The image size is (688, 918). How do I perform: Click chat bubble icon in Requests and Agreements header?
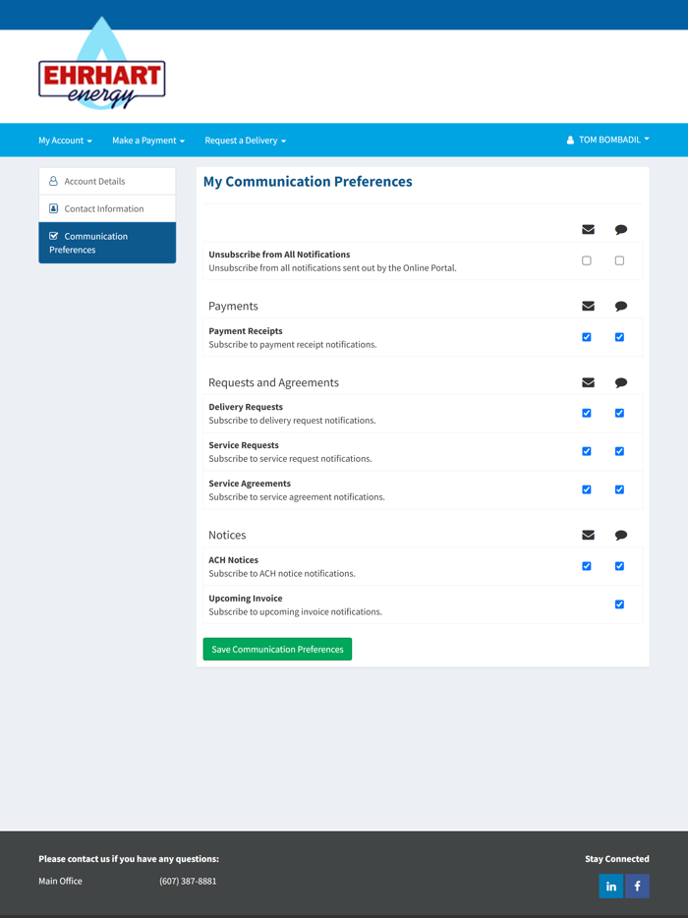click(x=620, y=383)
